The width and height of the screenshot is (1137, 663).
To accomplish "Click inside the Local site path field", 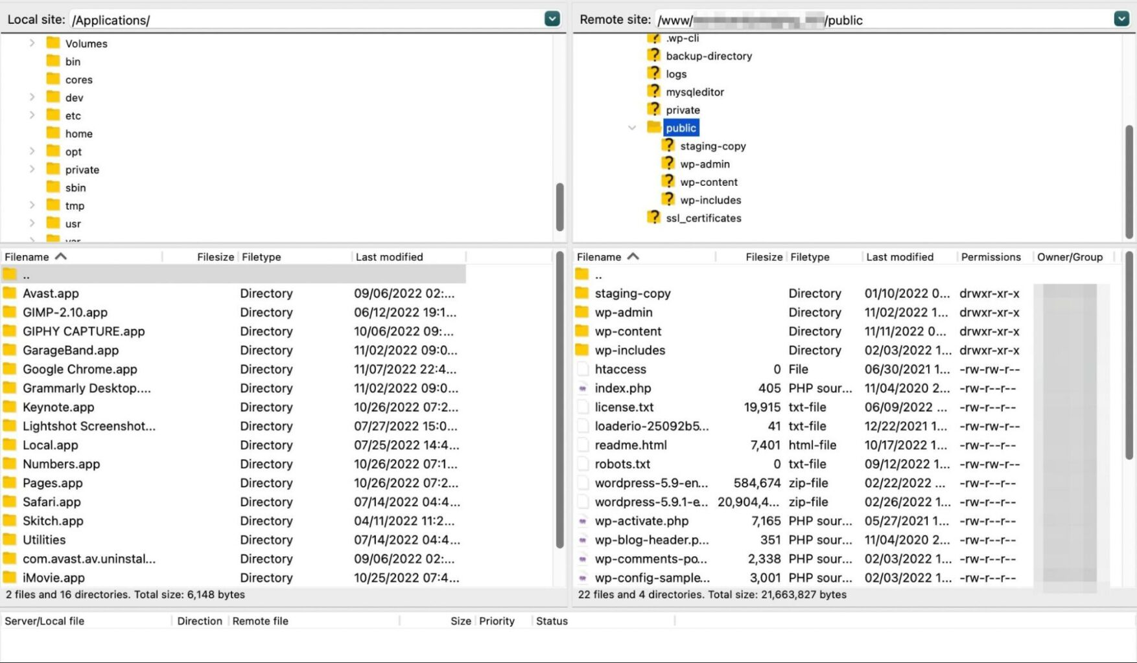I will click(259, 19).
